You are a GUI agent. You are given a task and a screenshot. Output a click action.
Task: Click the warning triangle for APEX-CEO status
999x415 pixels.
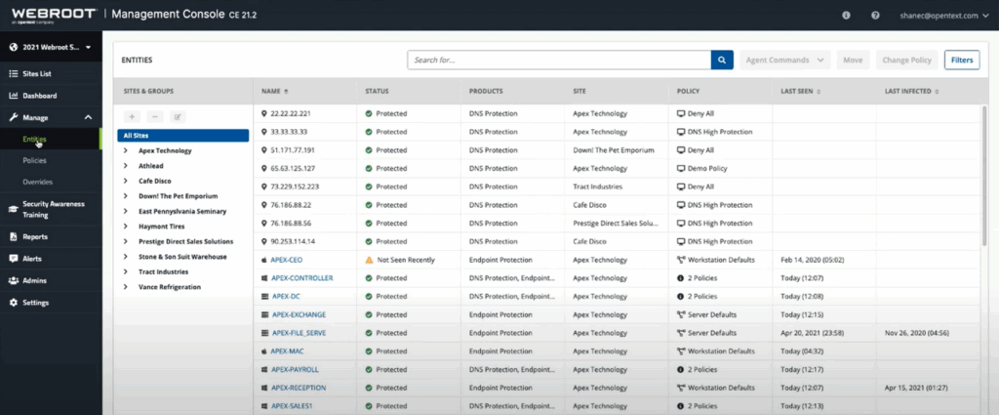pyautogui.click(x=369, y=260)
